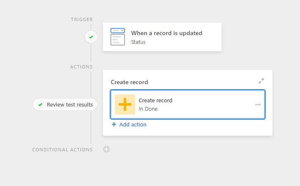Open the Review test results pill
The height and width of the screenshot is (186, 300).
(x=65, y=104)
